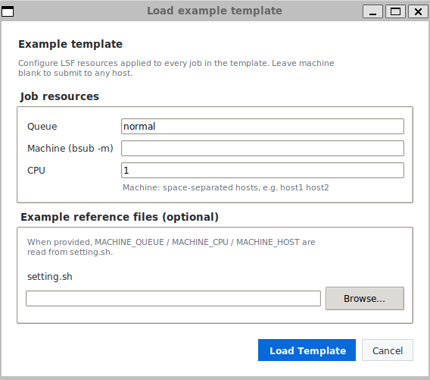Click the Queue field containing normal
The image size is (430, 380).
click(263, 127)
